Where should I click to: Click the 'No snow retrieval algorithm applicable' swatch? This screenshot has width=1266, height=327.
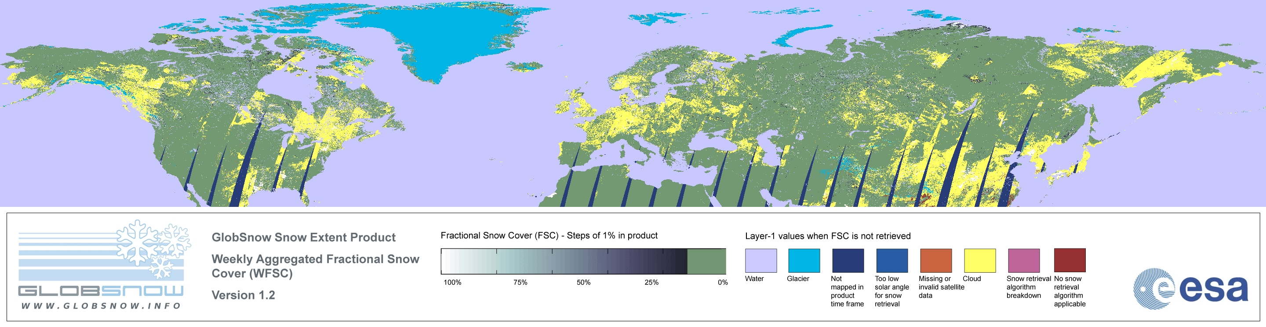click(1070, 260)
